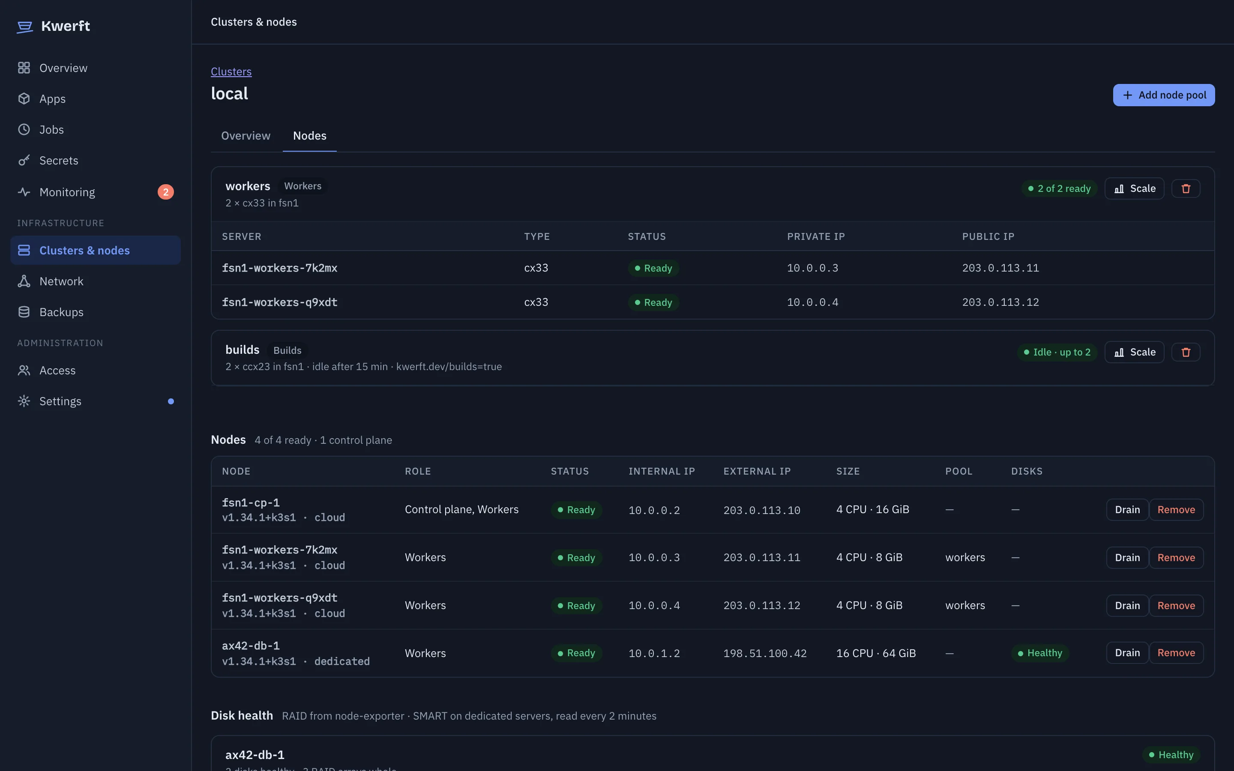Click private IP 10.0.0.4 in workers pool
The image size is (1234, 771).
pos(812,302)
